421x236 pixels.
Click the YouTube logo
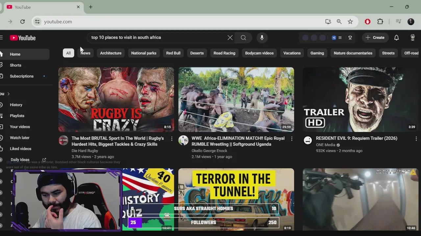pos(22,38)
